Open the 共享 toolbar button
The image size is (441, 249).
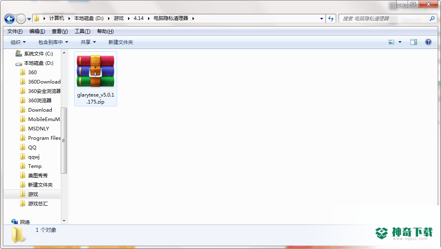click(88, 42)
